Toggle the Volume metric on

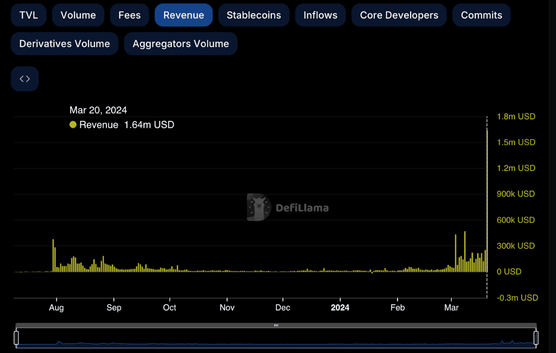pyautogui.click(x=78, y=15)
